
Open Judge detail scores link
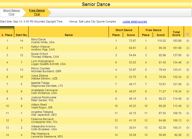134,21
